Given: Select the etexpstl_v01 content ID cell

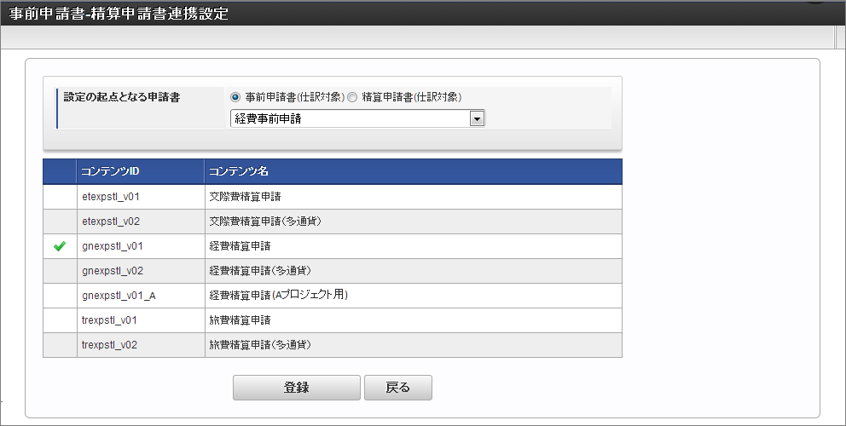Looking at the screenshot, I should tap(141, 197).
